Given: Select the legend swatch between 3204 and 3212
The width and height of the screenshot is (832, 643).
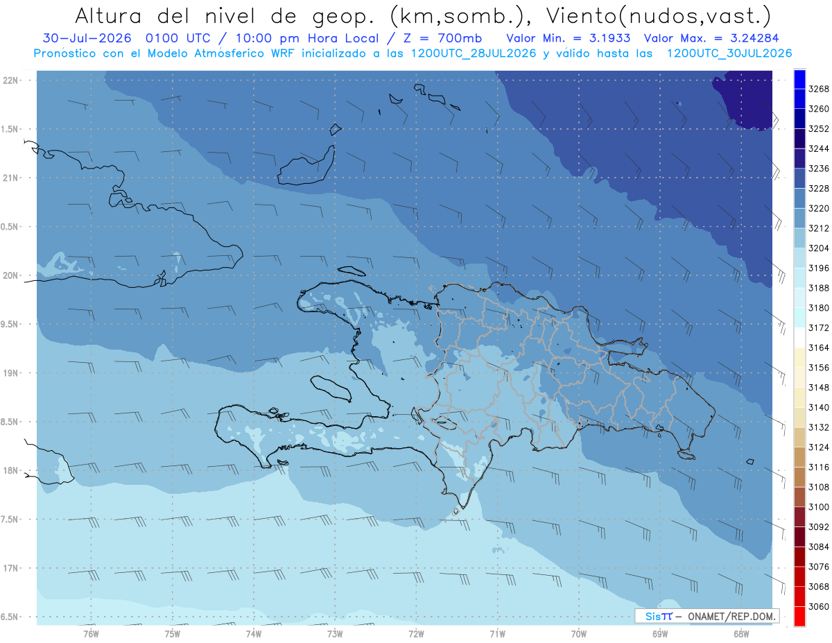Looking at the screenshot, I should point(799,238).
